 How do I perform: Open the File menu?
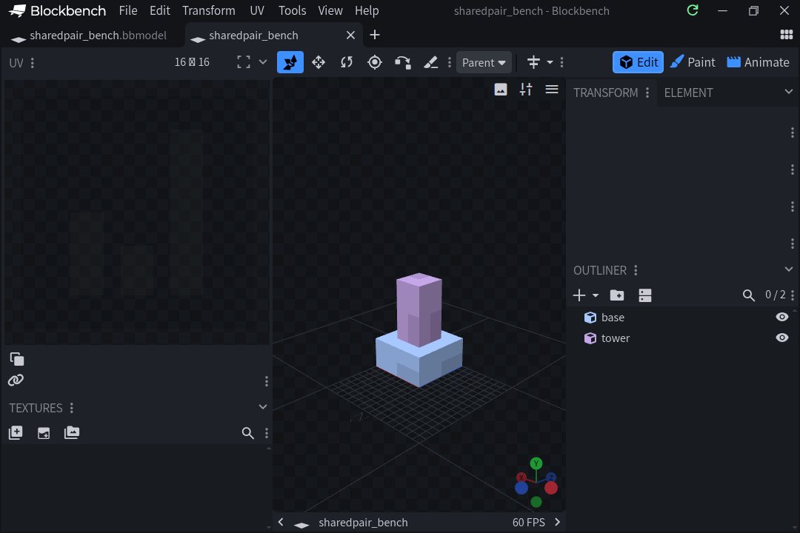pos(128,10)
